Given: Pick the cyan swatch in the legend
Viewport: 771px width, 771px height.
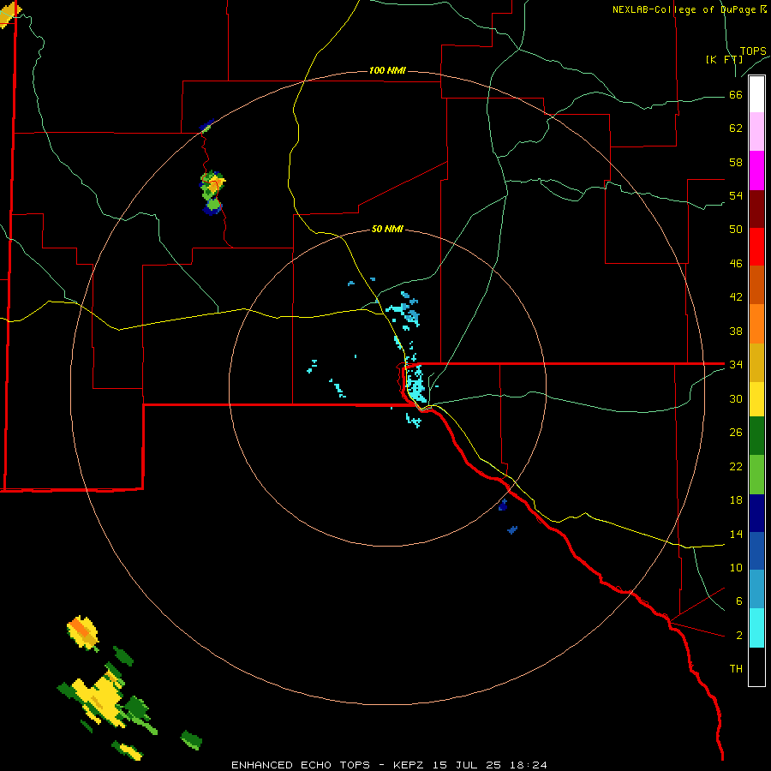Looking at the screenshot, I should pos(756,628).
